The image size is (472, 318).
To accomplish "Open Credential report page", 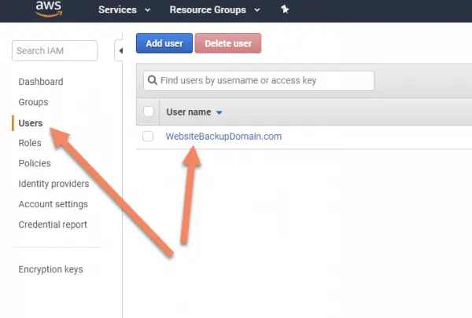I will (53, 225).
